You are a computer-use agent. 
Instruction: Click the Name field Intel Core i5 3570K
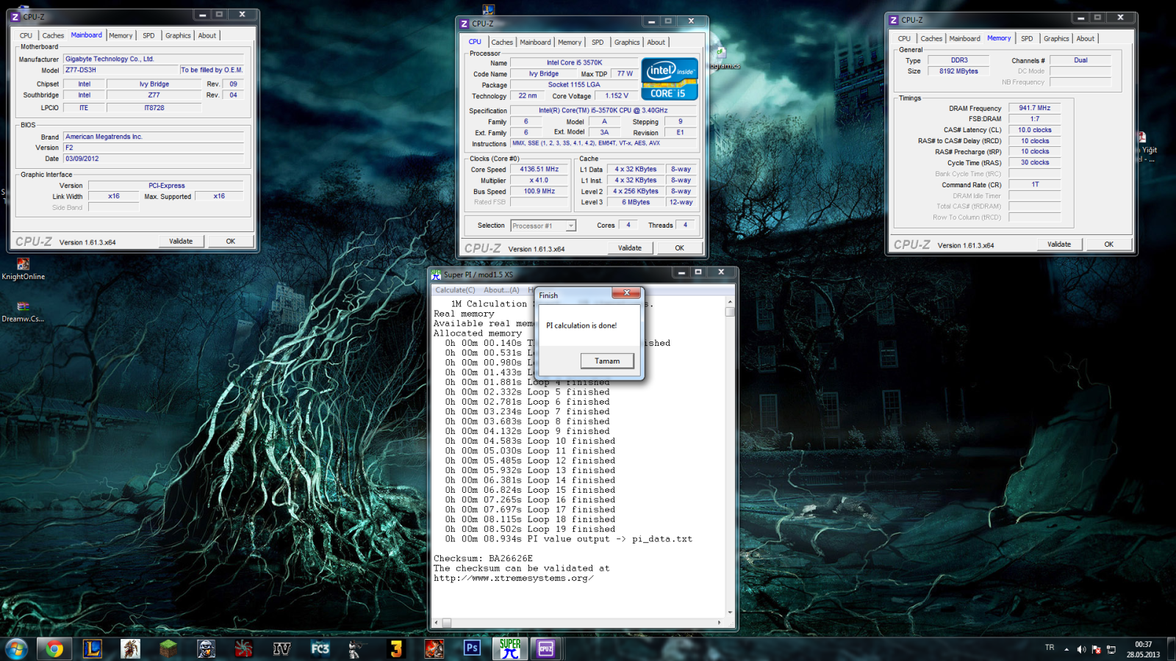tap(574, 62)
